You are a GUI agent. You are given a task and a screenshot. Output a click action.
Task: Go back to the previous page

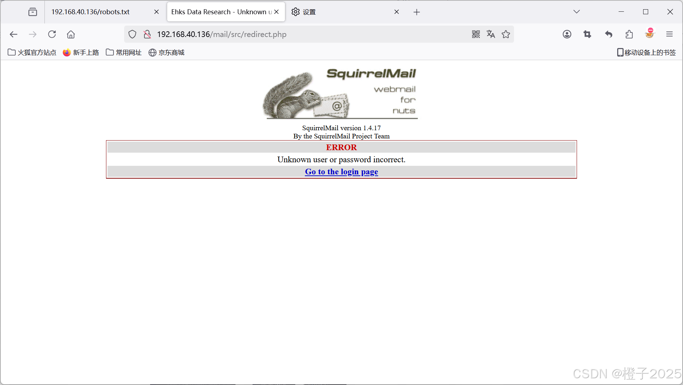(x=14, y=34)
